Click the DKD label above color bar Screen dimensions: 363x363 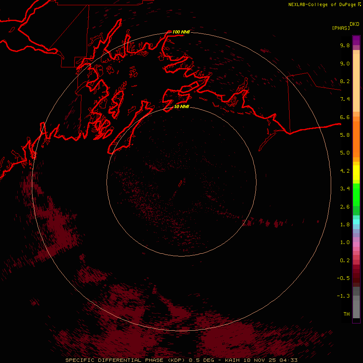pyautogui.click(x=355, y=24)
